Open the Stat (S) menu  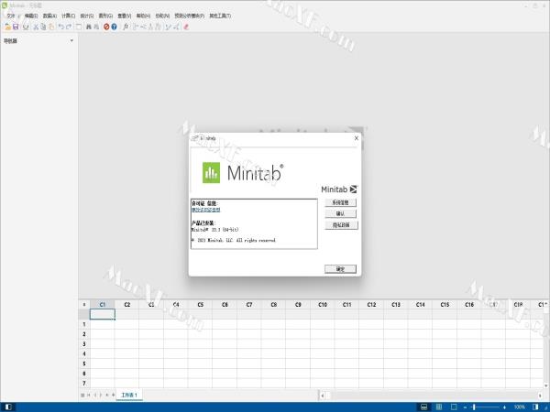[x=87, y=16]
